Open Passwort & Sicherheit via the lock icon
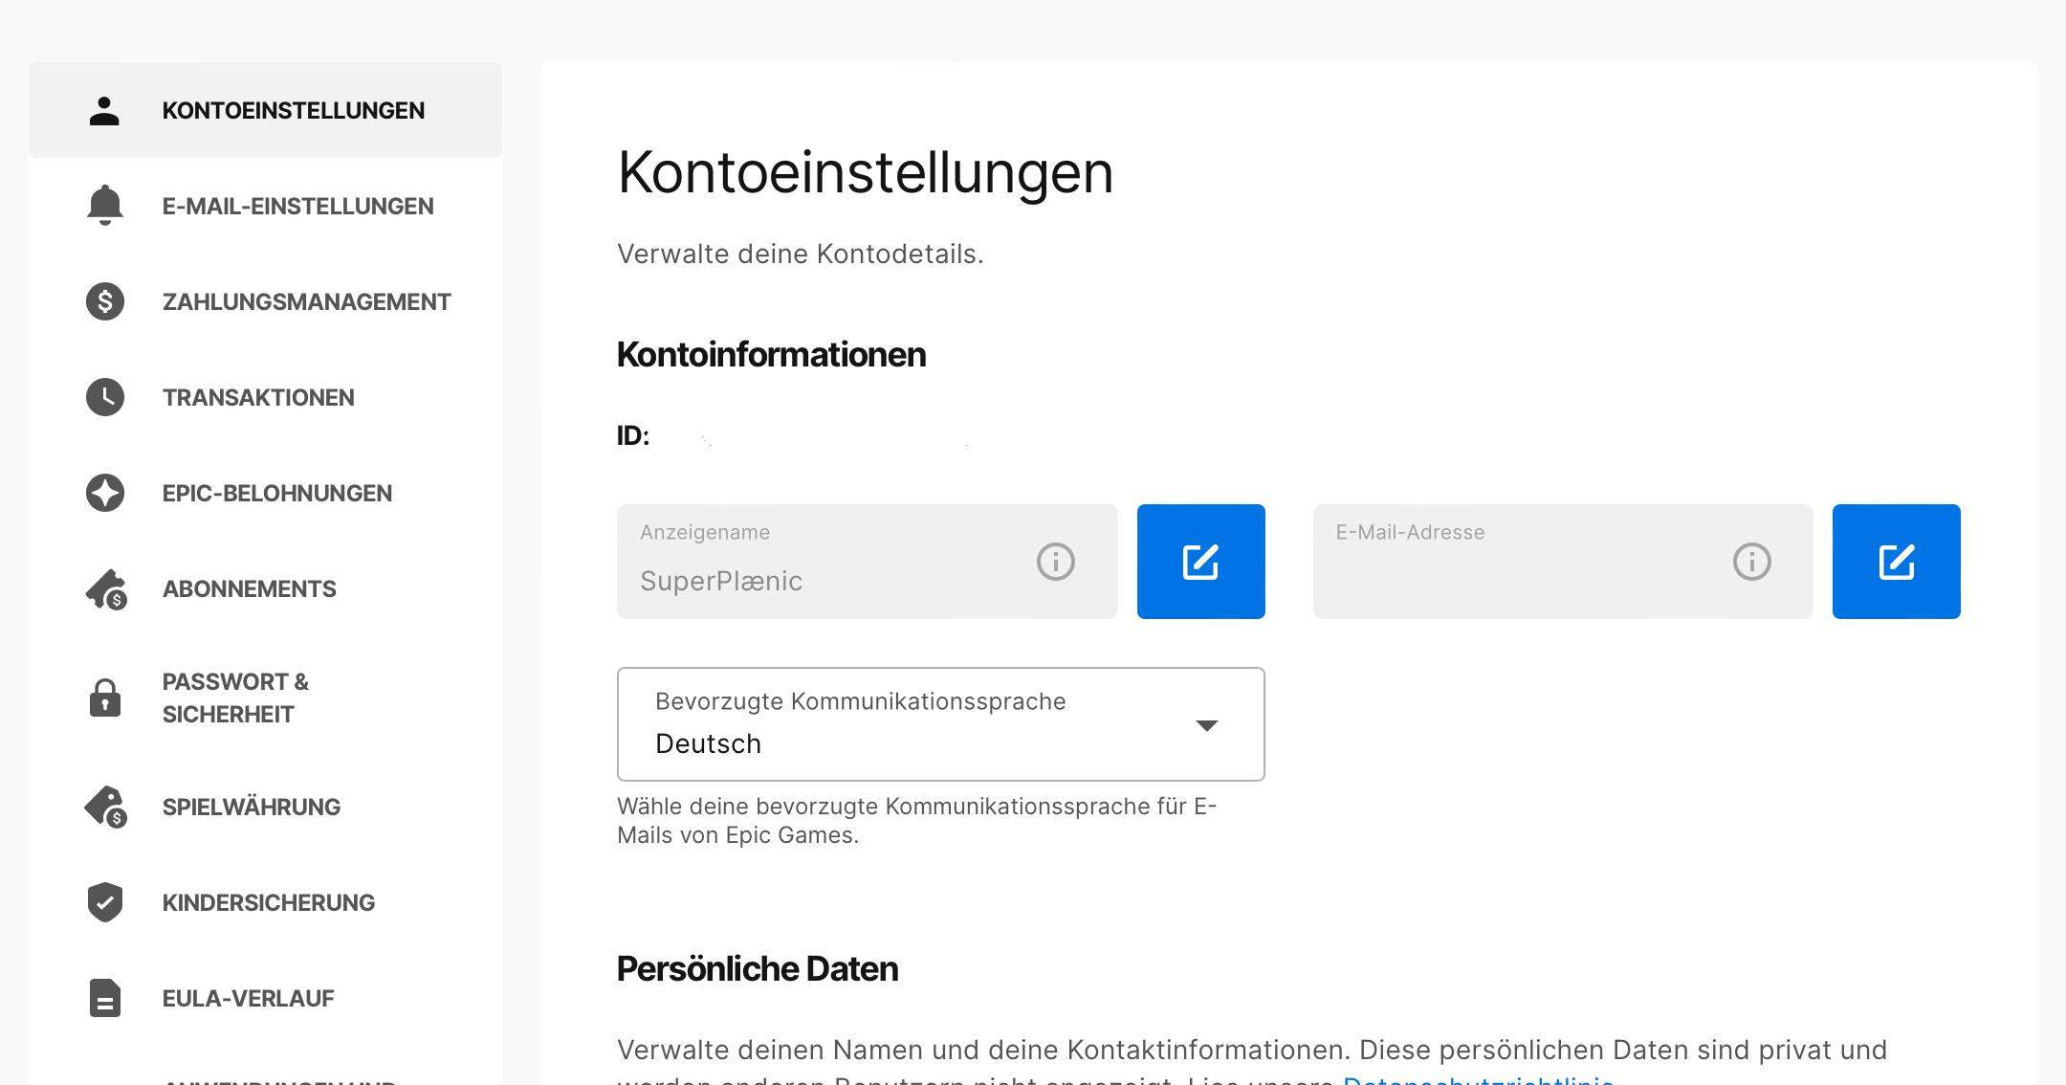This screenshot has width=2066, height=1085. click(103, 697)
